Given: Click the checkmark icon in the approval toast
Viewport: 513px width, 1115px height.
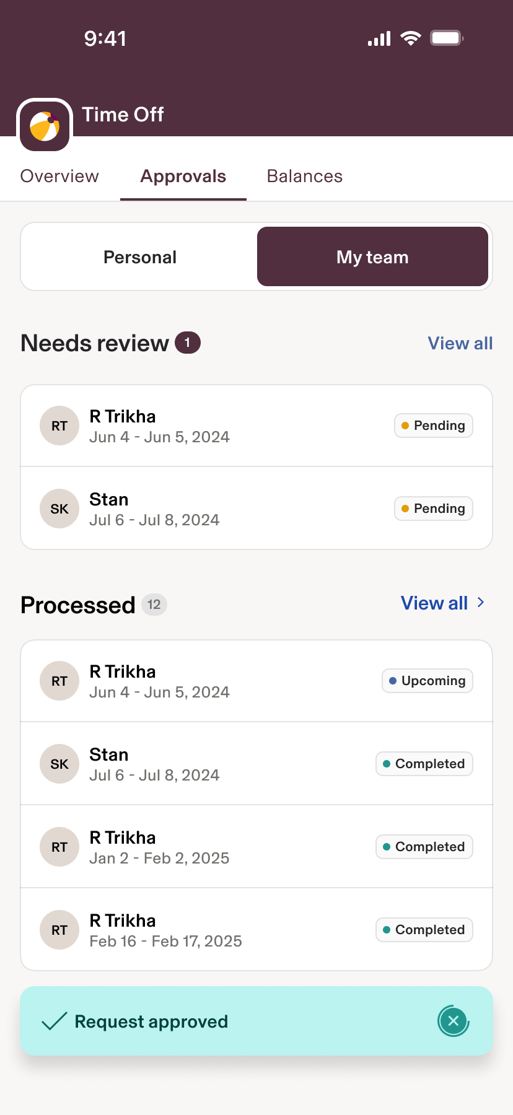Looking at the screenshot, I should coord(55,1021).
